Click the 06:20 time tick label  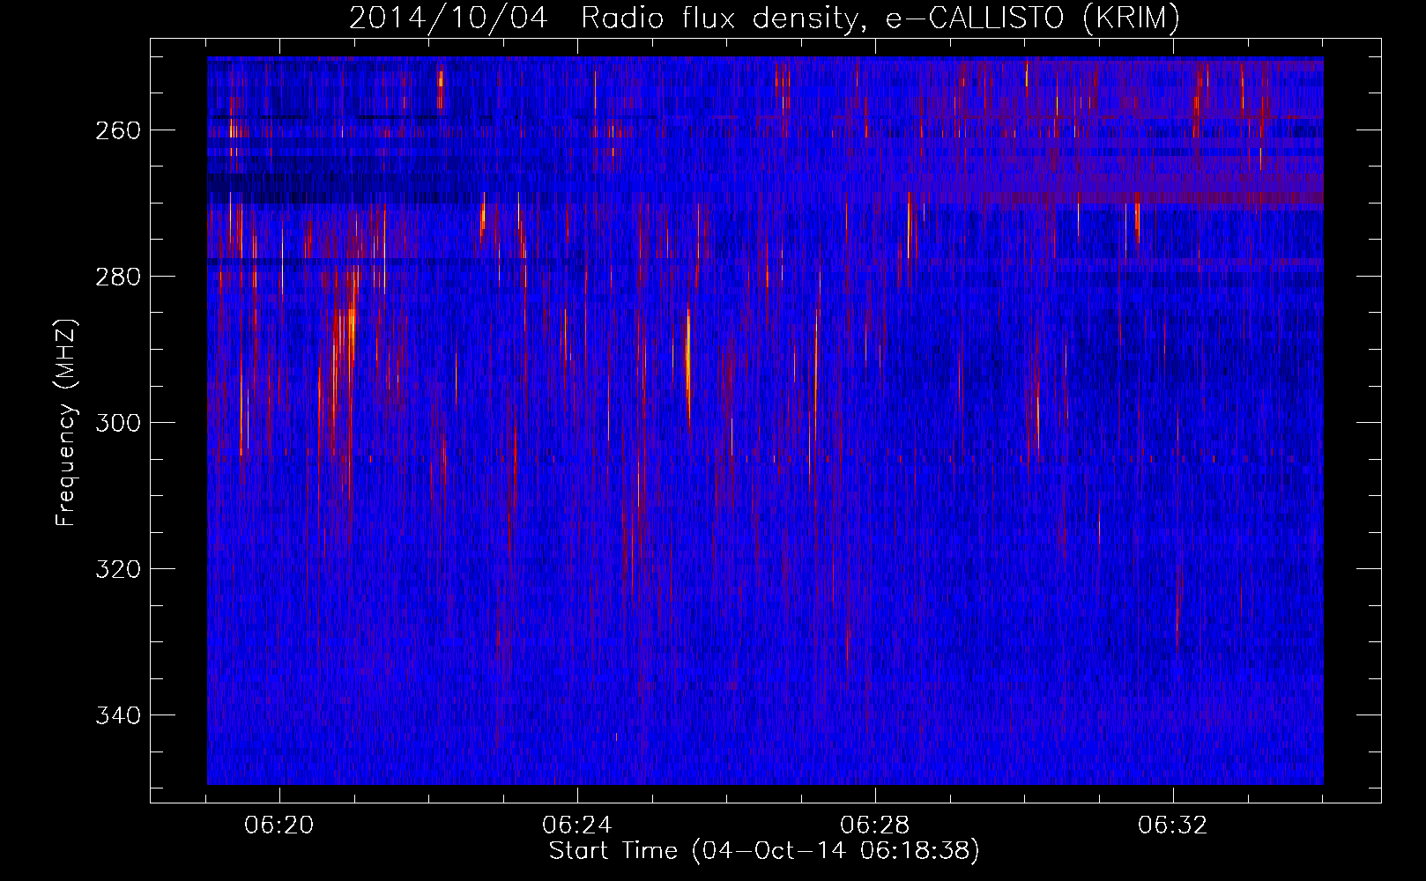279,825
